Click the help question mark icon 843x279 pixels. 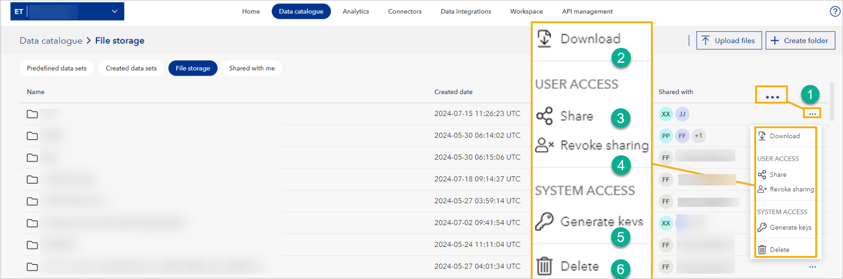(x=835, y=12)
